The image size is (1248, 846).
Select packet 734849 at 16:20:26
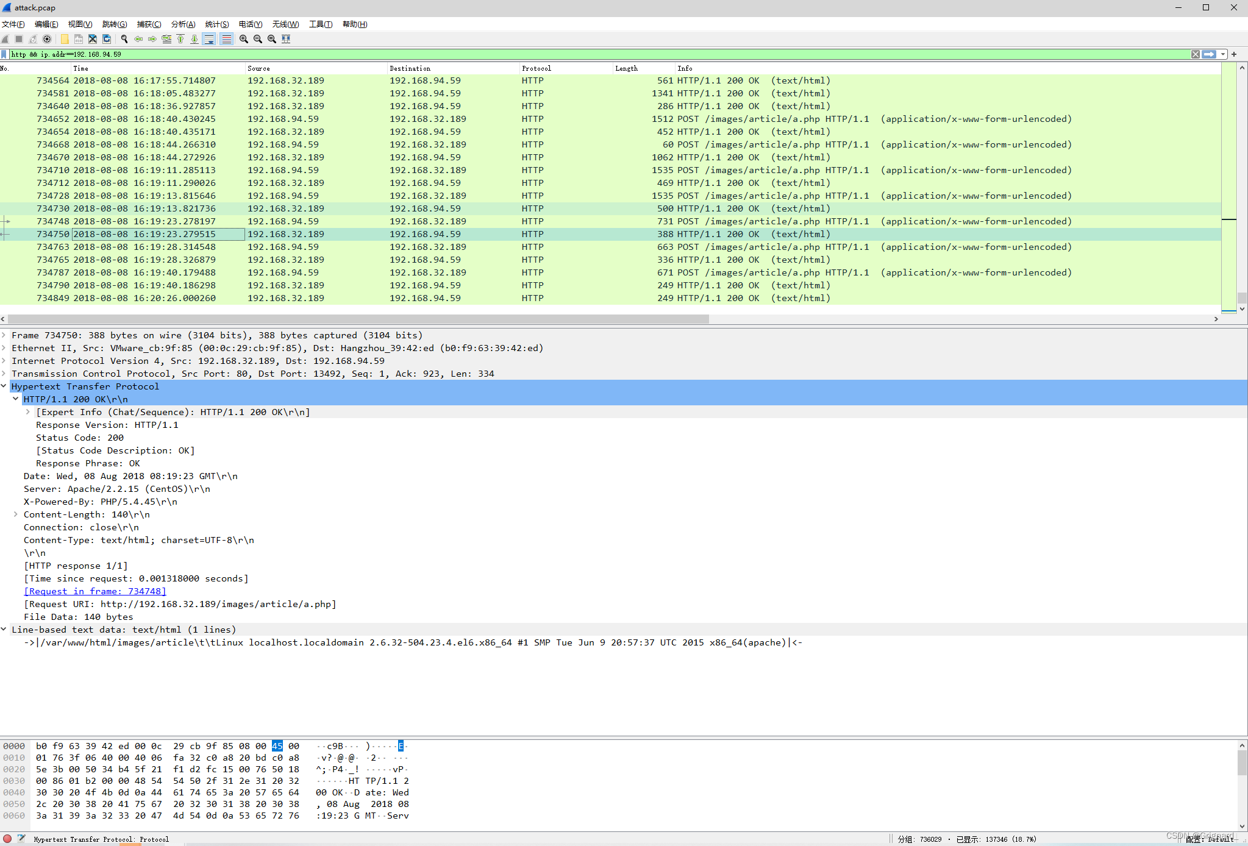click(x=610, y=298)
